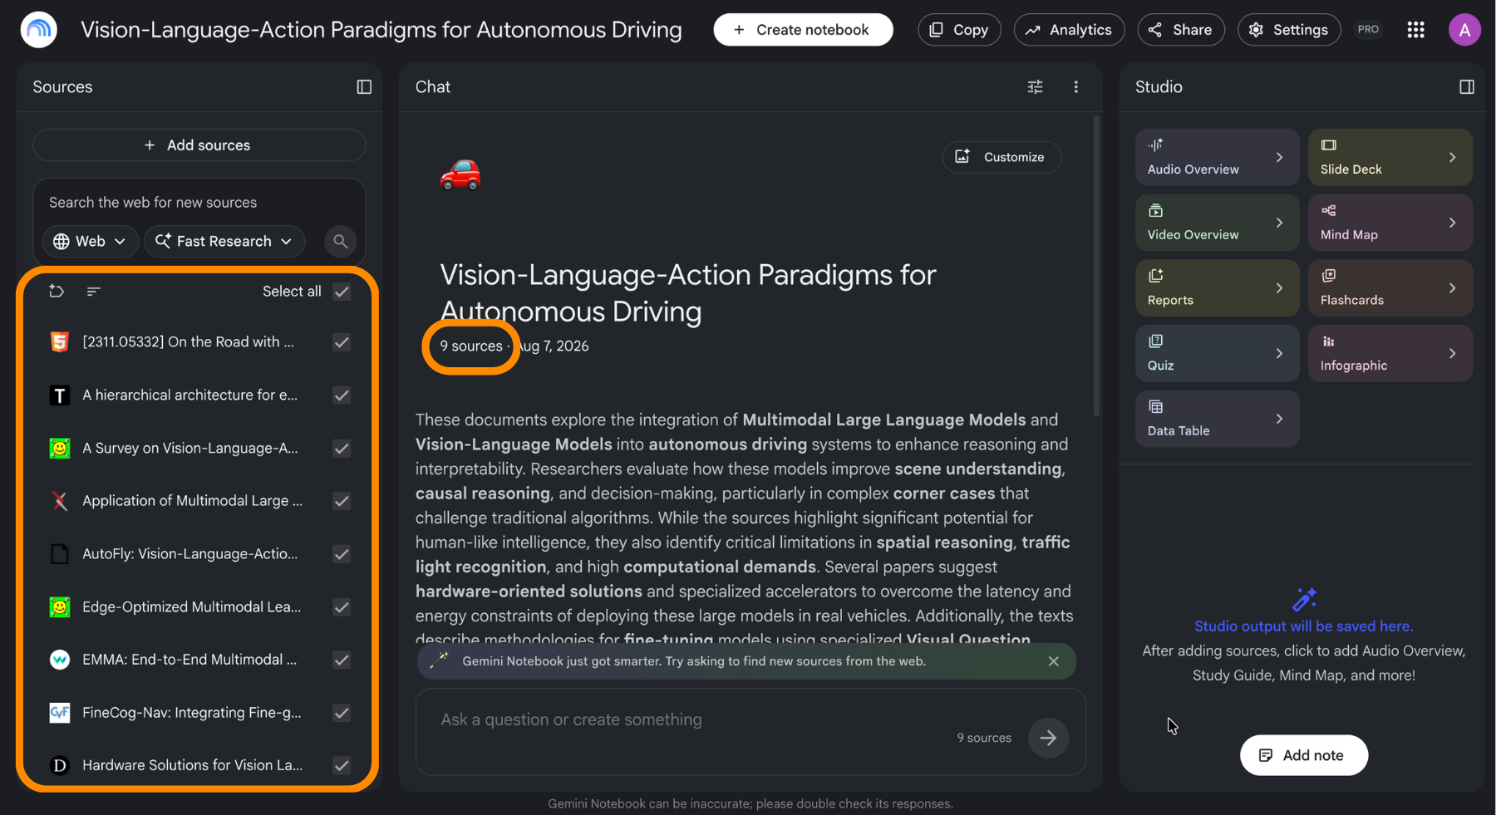The height and width of the screenshot is (815, 1496).
Task: Click the search magnifier for web sources
Action: (x=341, y=241)
